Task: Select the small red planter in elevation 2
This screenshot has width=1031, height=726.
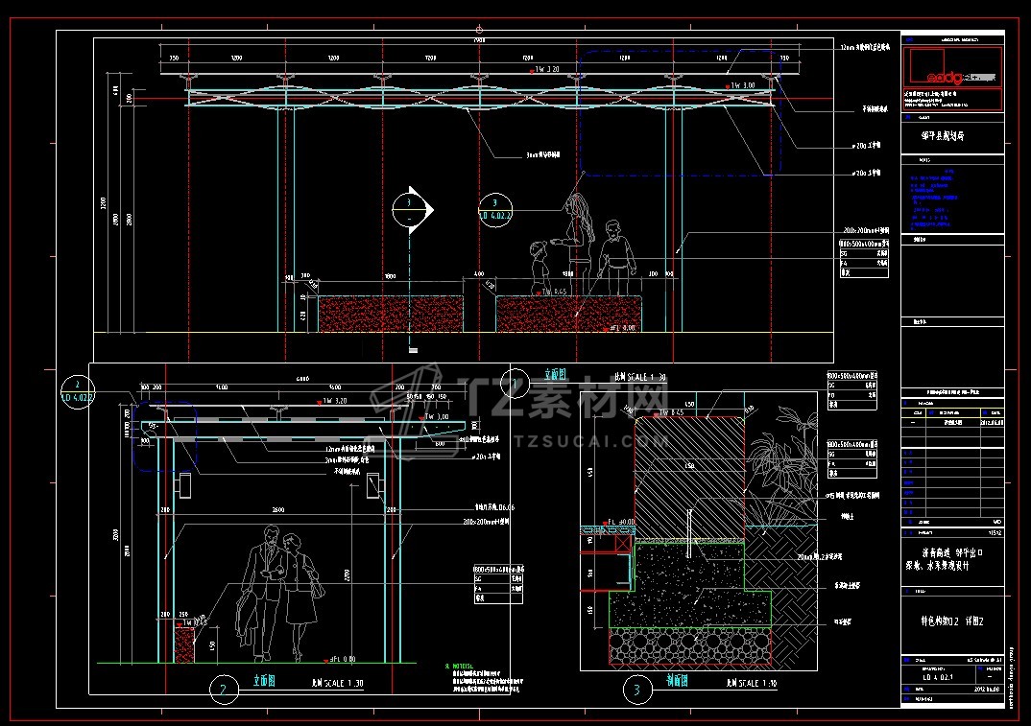Action: click(184, 644)
